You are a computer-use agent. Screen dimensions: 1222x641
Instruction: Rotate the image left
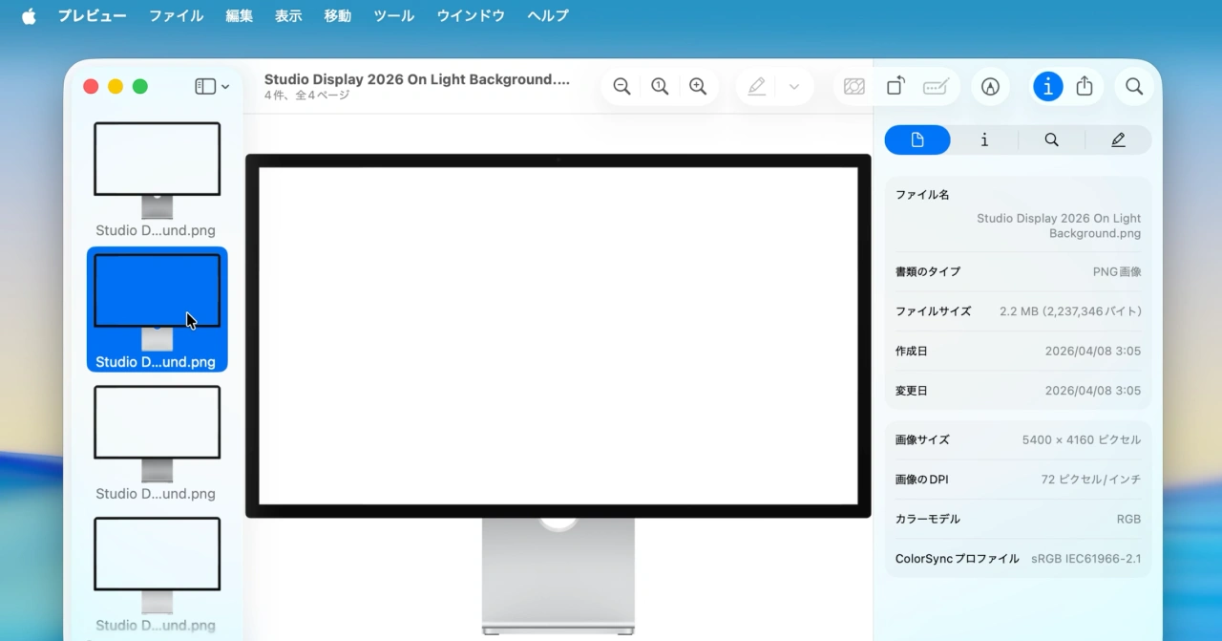point(895,86)
